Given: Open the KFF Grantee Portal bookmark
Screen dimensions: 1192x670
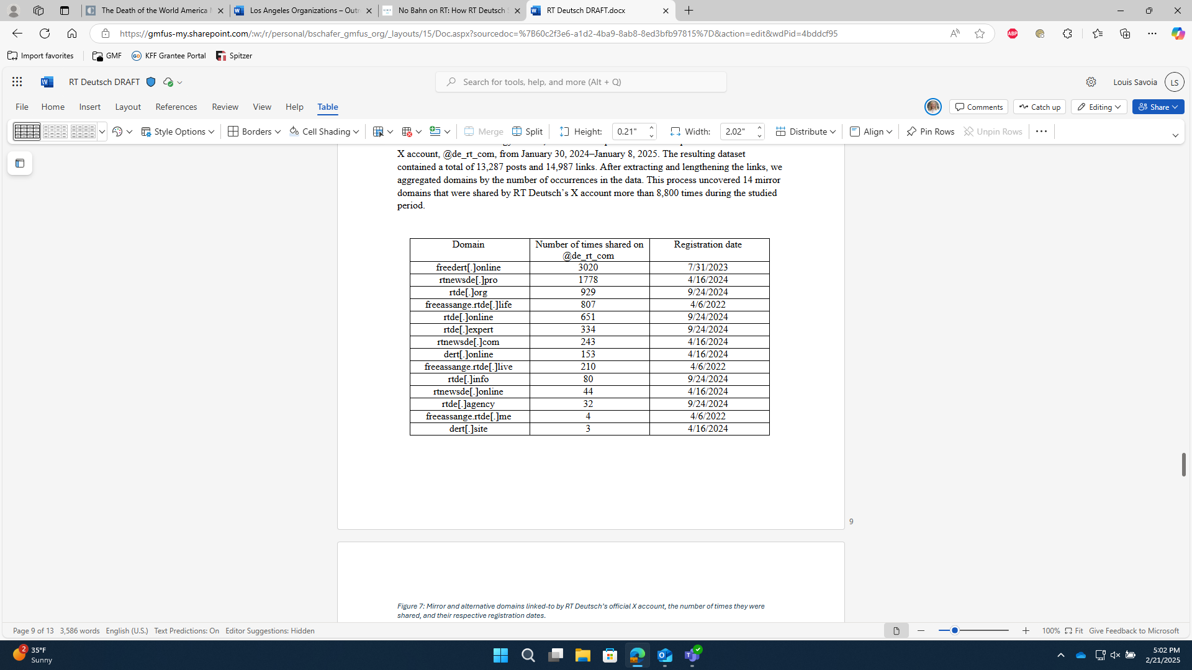Looking at the screenshot, I should coord(169,56).
